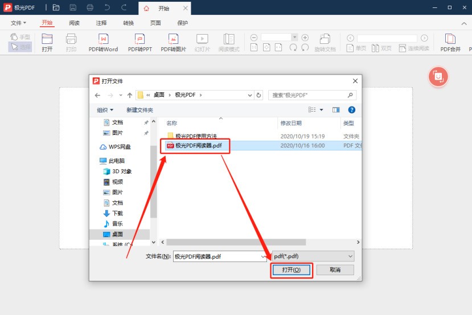Image resolution: width=472 pixels, height=315 pixels.
Task: Open the recent locations dropdown arrow
Action: click(x=121, y=95)
